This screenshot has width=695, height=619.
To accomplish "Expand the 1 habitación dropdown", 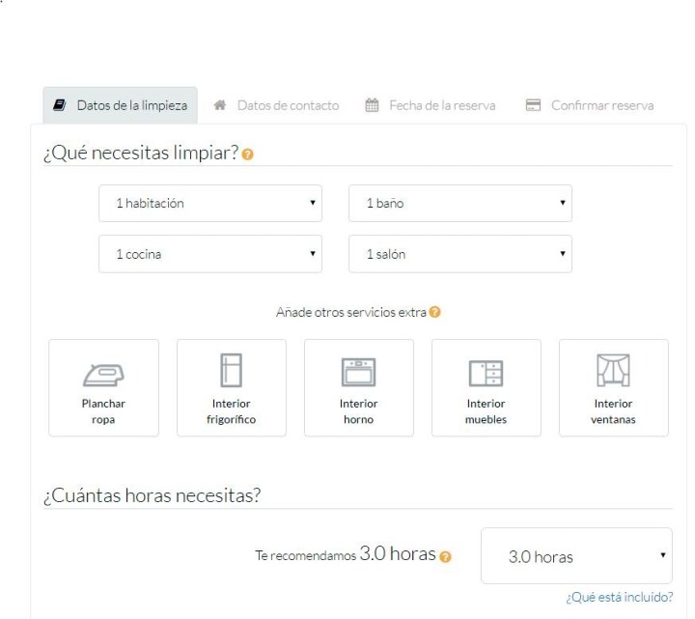I will 210,203.
